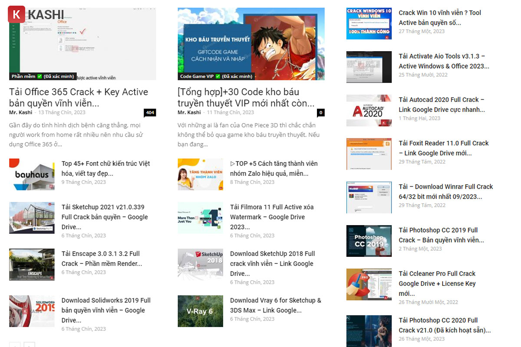The width and height of the screenshot is (521, 347).
Task: Click the date '11 Tháng Chín, 2023'
Action: [231, 112]
